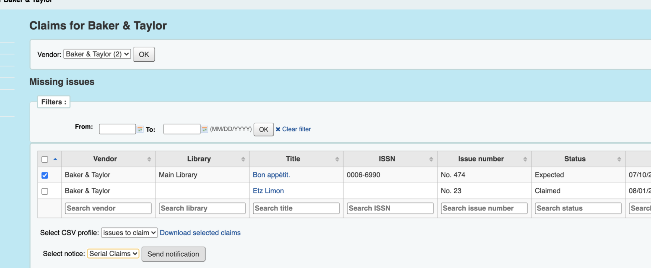651x268 pixels.
Task: Check the Etz Limon row checkbox
Action: (45, 191)
